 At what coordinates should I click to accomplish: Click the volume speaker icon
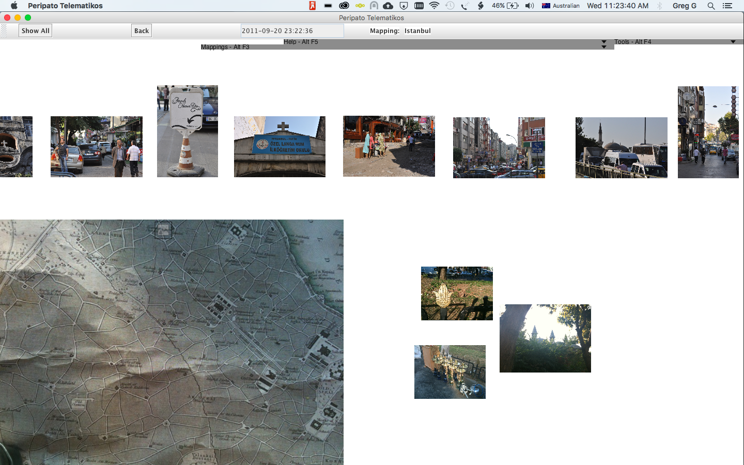[x=529, y=6]
